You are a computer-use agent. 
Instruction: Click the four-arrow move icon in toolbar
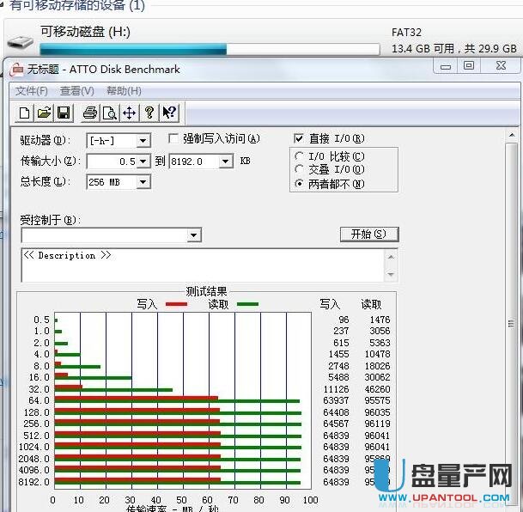point(130,113)
